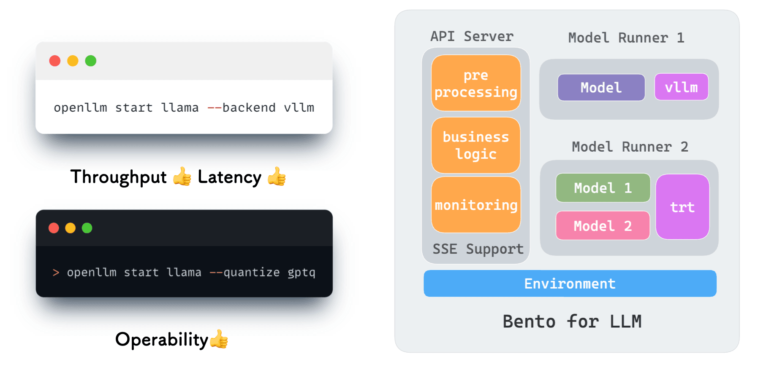Viewport: 777px width, 375px height.
Task: Click the red close dot on dark terminal
Action: pos(54,228)
